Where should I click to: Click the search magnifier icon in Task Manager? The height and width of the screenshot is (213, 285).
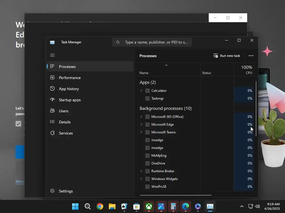pyautogui.click(x=118, y=42)
